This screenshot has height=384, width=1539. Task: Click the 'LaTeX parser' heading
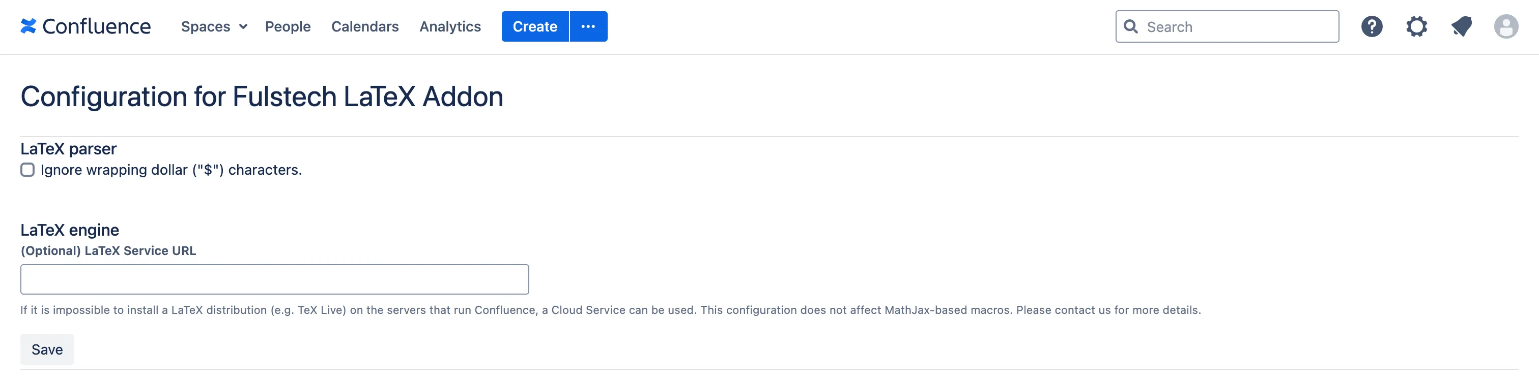coord(69,148)
